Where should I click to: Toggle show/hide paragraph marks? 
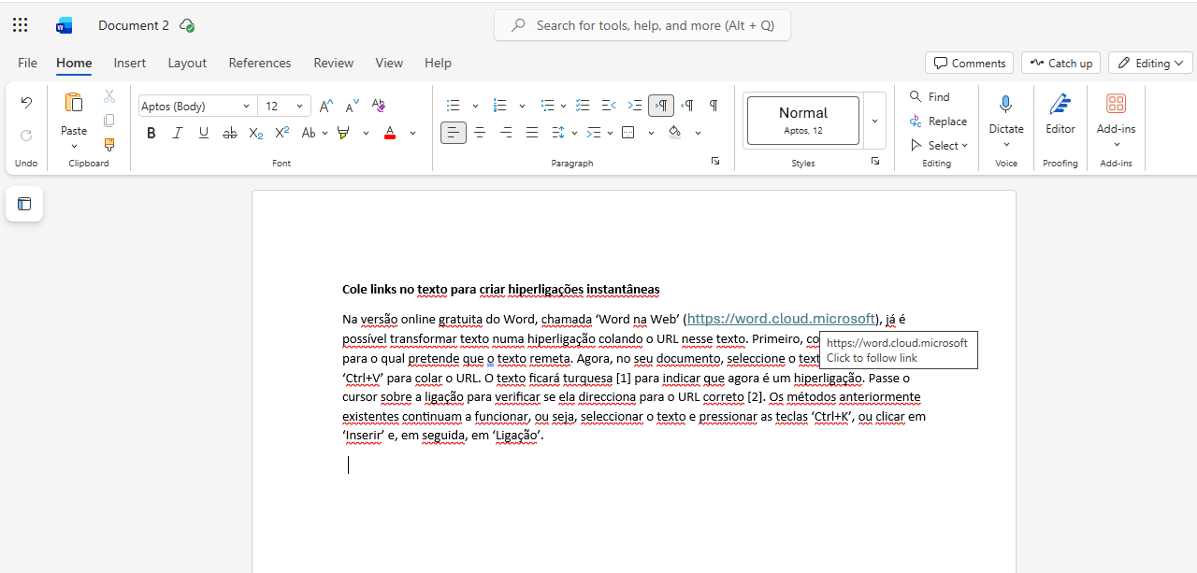click(714, 106)
